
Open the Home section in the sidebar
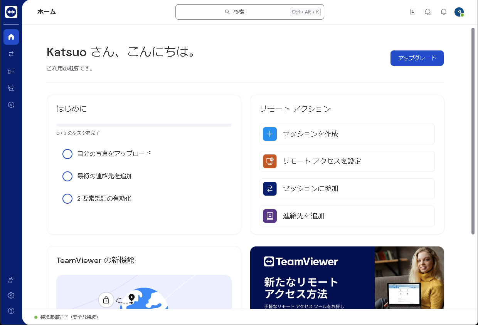pos(11,37)
